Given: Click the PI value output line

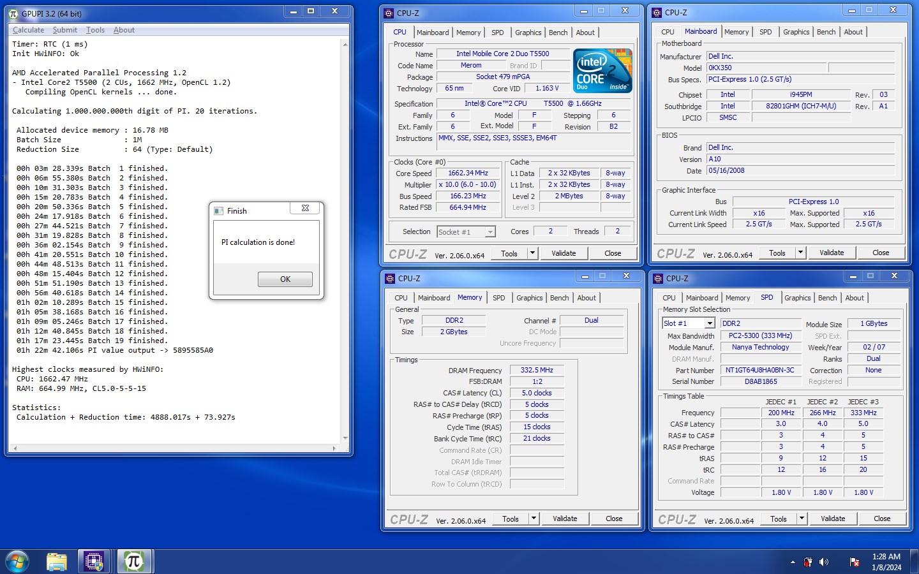Looking at the screenshot, I should coord(115,350).
